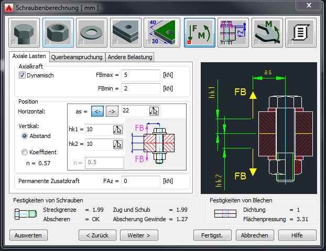This screenshot has height=251, width=326.
Task: Click the disabled n coefficient field
Action: (x=104, y=163)
